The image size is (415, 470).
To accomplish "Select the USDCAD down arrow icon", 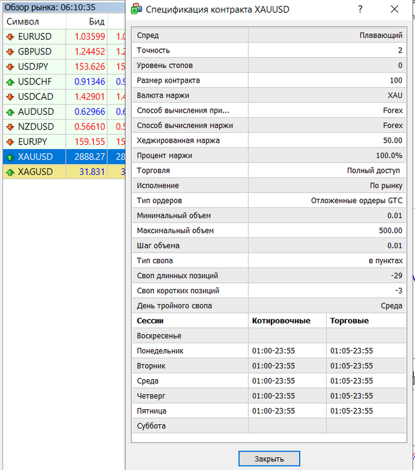I will tap(10, 97).
